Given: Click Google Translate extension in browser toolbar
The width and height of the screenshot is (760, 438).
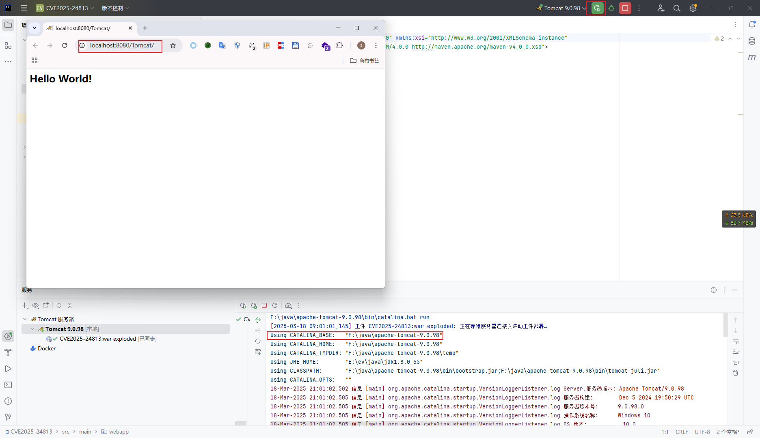Looking at the screenshot, I should (222, 45).
